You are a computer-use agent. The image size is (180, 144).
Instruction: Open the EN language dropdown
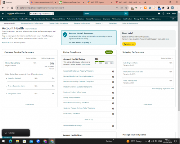[x=168, y=14]
